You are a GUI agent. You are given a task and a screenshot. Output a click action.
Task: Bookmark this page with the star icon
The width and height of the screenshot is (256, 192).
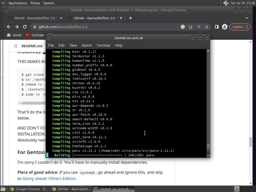[207, 27]
